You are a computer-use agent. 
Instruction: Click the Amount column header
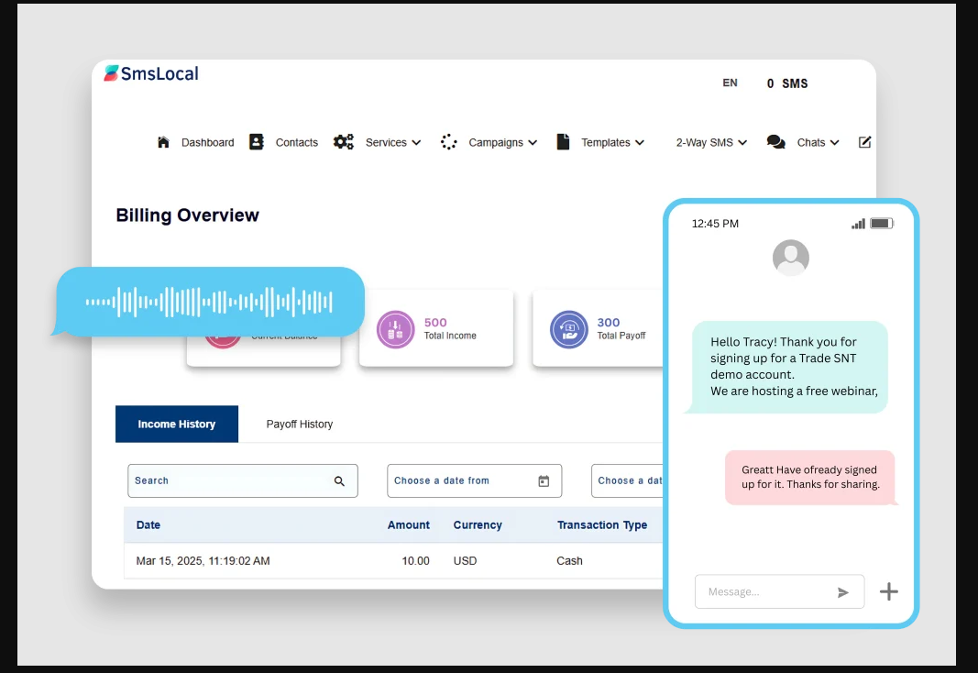[409, 525]
